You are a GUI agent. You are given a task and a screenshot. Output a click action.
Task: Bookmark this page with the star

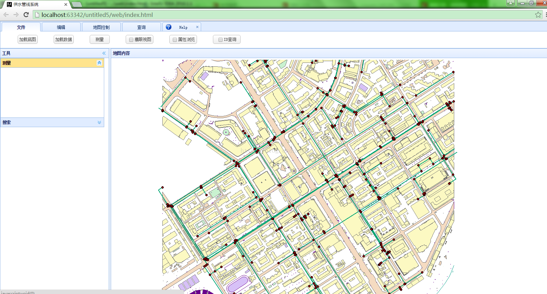pyautogui.click(x=538, y=15)
